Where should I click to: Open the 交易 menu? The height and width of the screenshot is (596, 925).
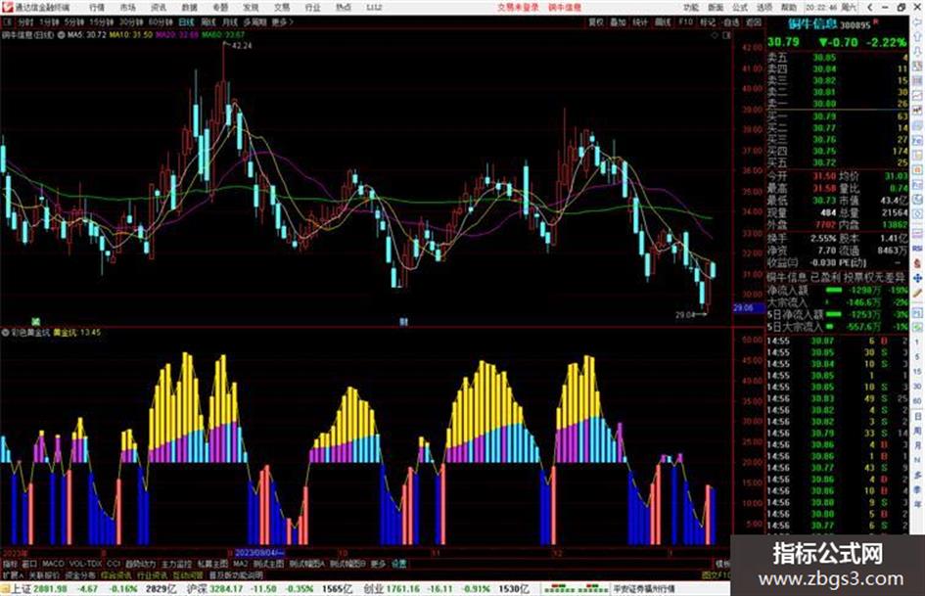pos(282,8)
